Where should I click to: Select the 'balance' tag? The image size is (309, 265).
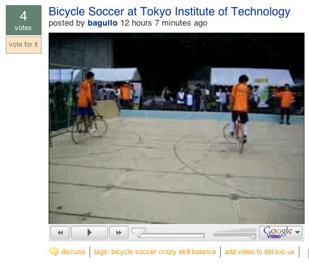pyautogui.click(x=204, y=252)
